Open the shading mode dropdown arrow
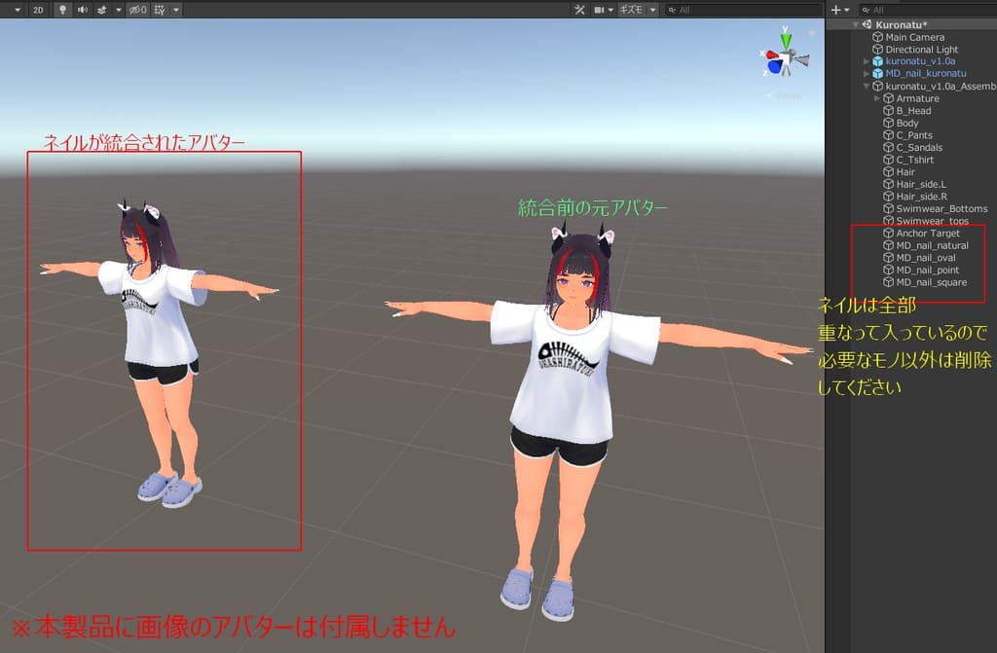The image size is (997, 653). pyautogui.click(x=18, y=10)
